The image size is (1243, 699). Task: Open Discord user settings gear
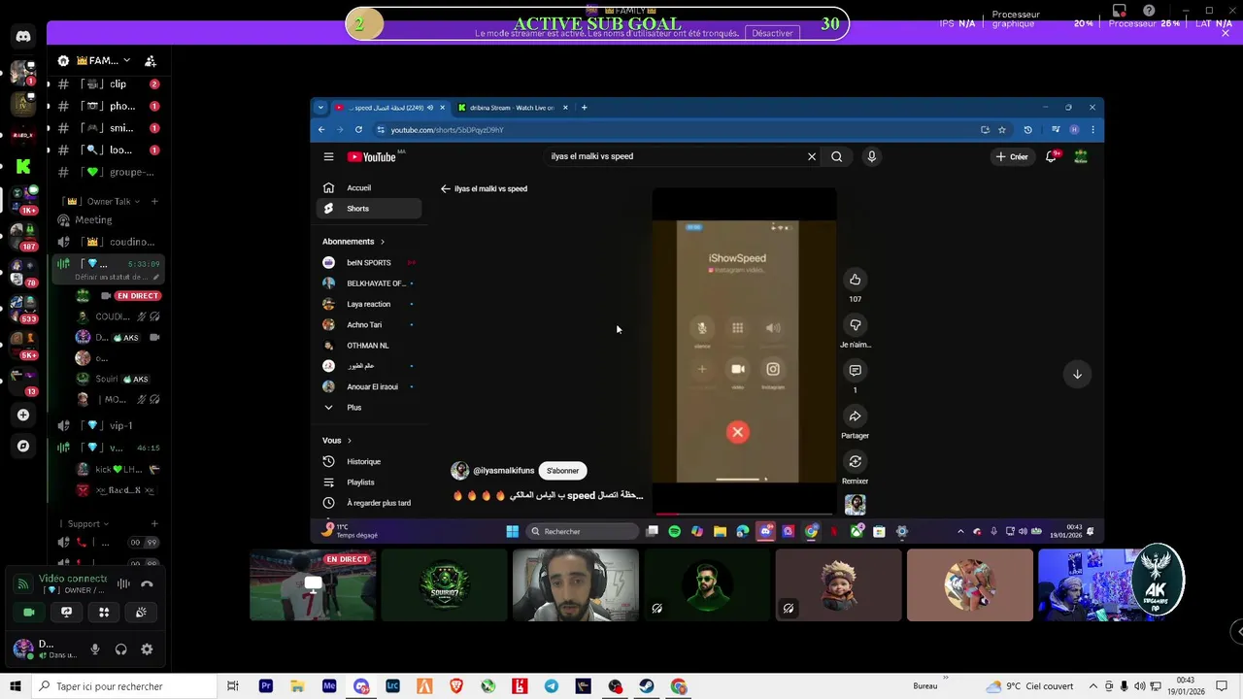point(147,649)
